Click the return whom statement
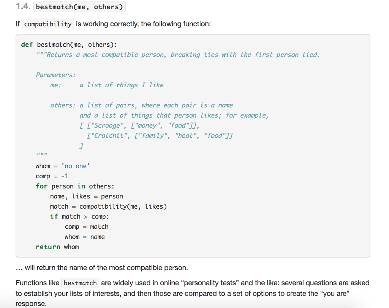This screenshot has height=308, width=389. 57,247
